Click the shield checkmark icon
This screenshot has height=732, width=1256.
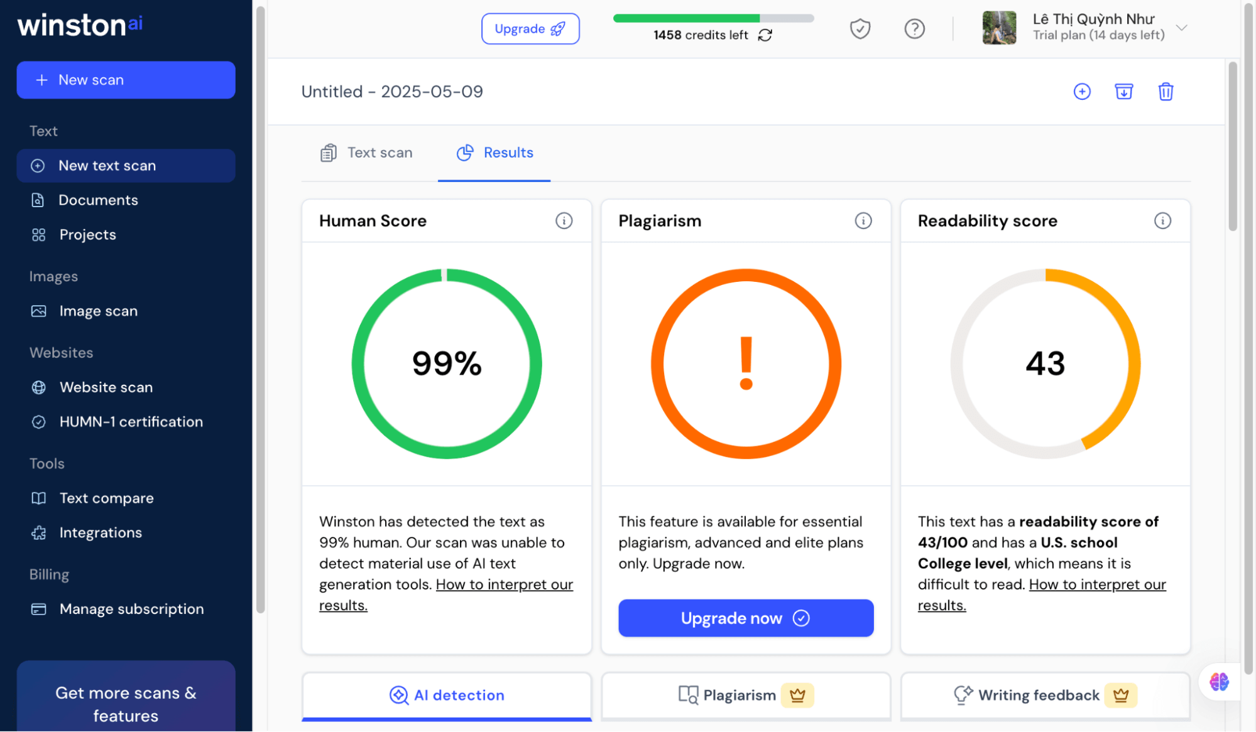click(860, 29)
